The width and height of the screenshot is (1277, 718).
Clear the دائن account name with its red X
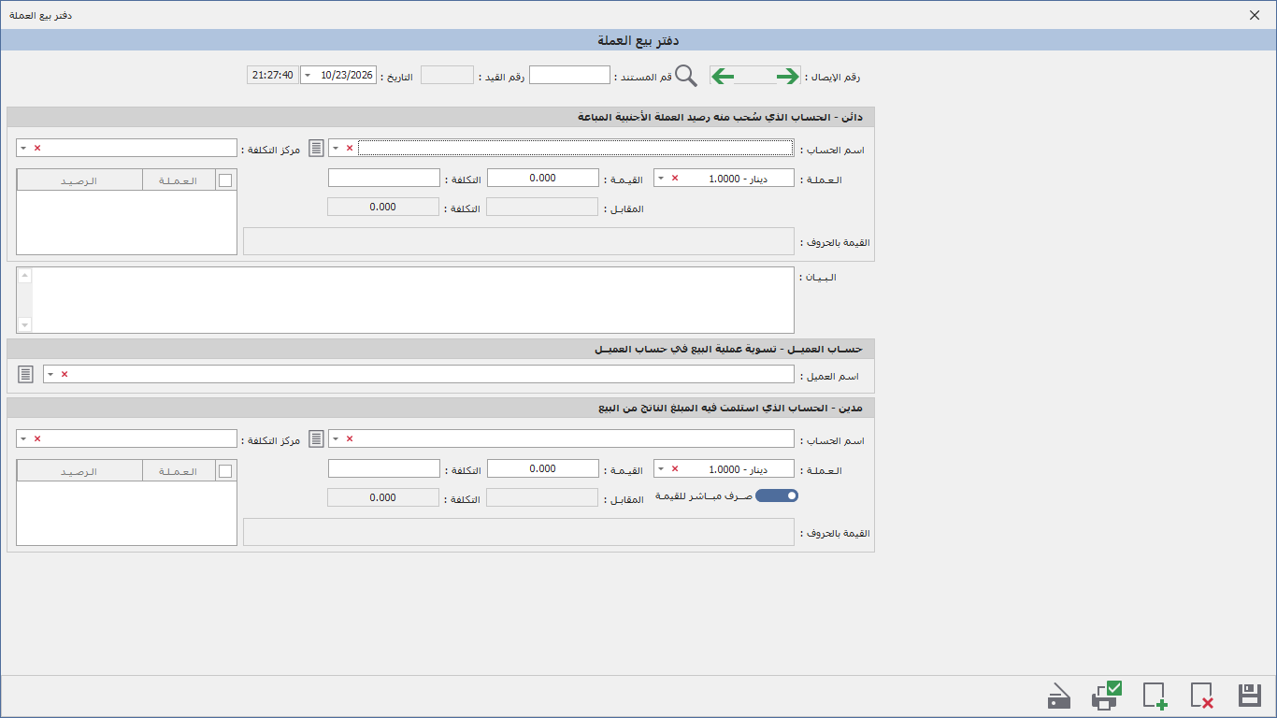pos(350,148)
